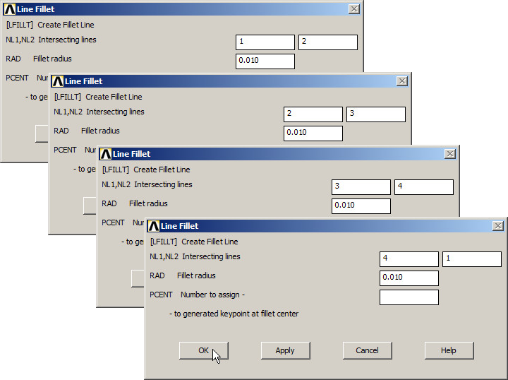This screenshot has height=380, width=508.
Task: Click the NL2 field containing 3 in second dialog
Action: click(375, 114)
